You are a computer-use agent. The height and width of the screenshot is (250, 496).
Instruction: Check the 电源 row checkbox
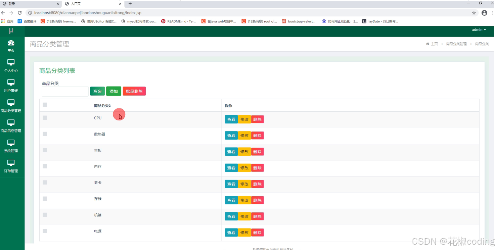click(x=45, y=231)
